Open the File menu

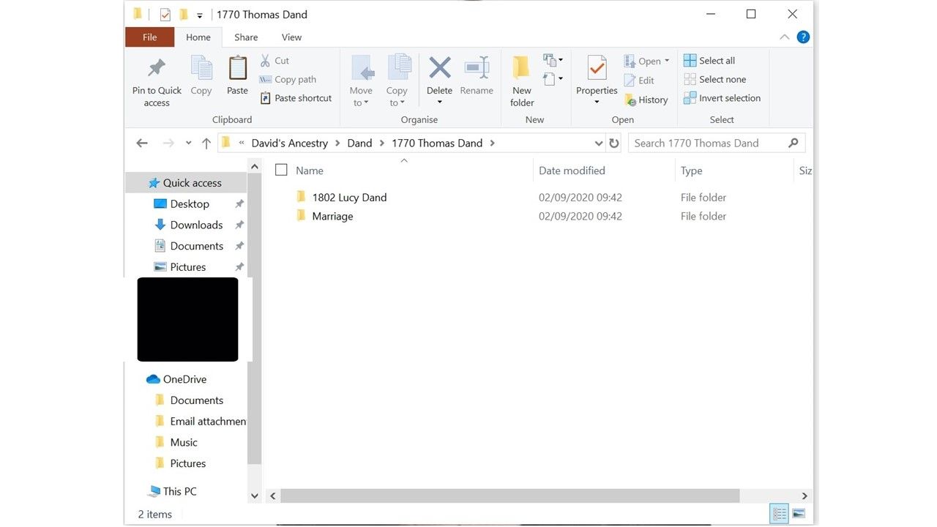pyautogui.click(x=149, y=37)
